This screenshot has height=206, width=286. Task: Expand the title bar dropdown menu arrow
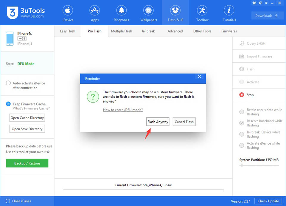pos(266,3)
